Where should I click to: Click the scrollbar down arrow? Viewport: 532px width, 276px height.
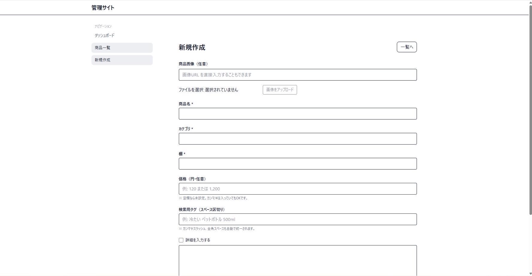[x=530, y=274]
